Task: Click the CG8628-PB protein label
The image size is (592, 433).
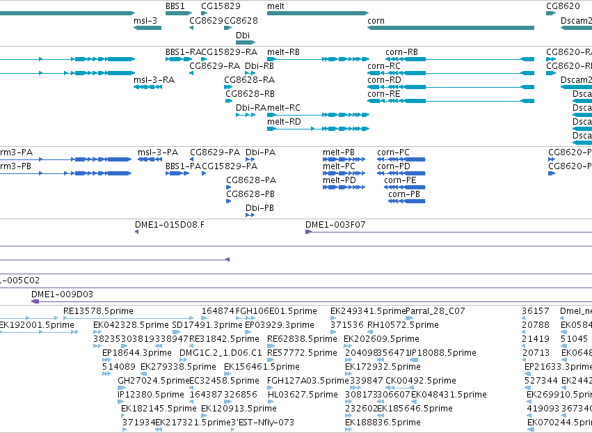Action: (x=250, y=195)
